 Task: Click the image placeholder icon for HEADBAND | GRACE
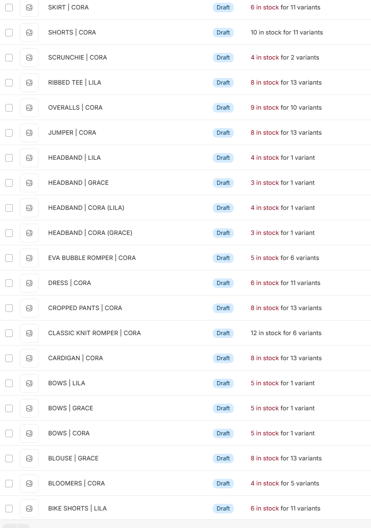(29, 183)
